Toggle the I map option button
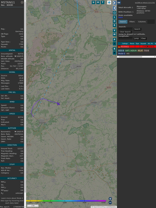Viewport: 156px width, 208px height. coord(114,44)
